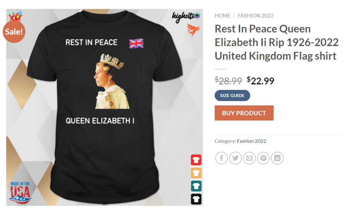Open Fashion 2022 breadcrumb link

pos(255,16)
